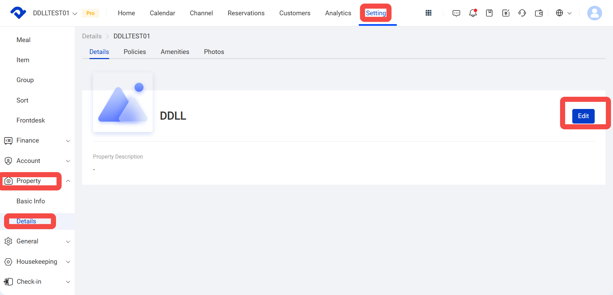Viewport: 613px width, 295px height.
Task: Open the Calendar menu
Action: tap(162, 13)
